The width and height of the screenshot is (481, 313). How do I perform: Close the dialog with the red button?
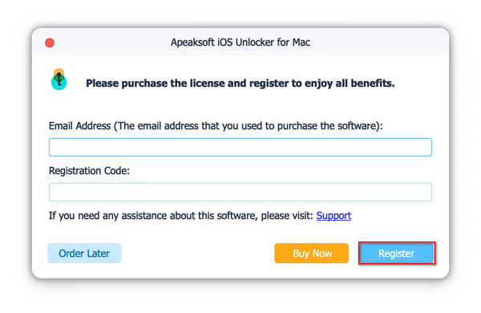coord(50,43)
